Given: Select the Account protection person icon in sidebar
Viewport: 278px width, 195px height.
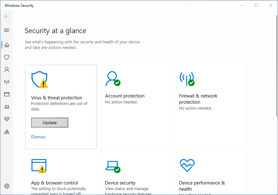Looking at the screenshot, I should pyautogui.click(x=7, y=70).
